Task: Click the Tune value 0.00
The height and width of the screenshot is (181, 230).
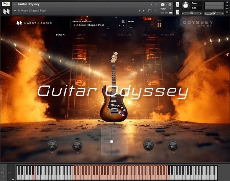Action: [194, 8]
